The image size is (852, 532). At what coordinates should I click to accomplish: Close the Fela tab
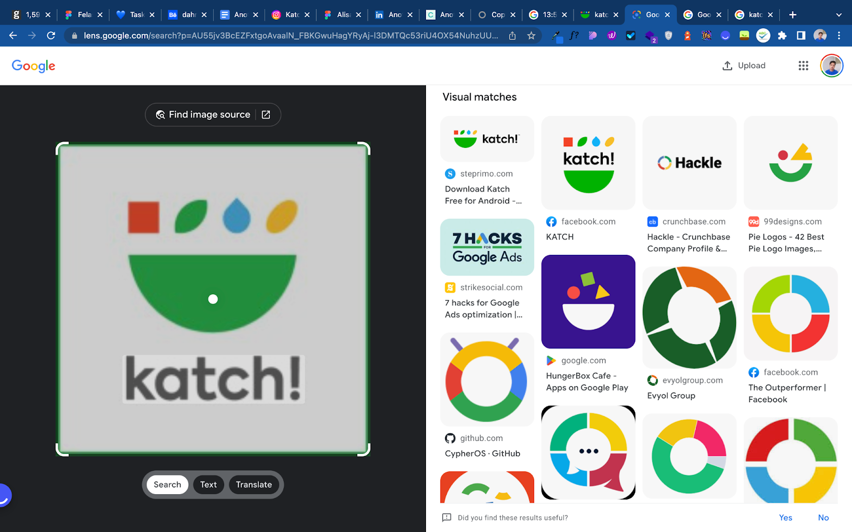click(x=100, y=15)
